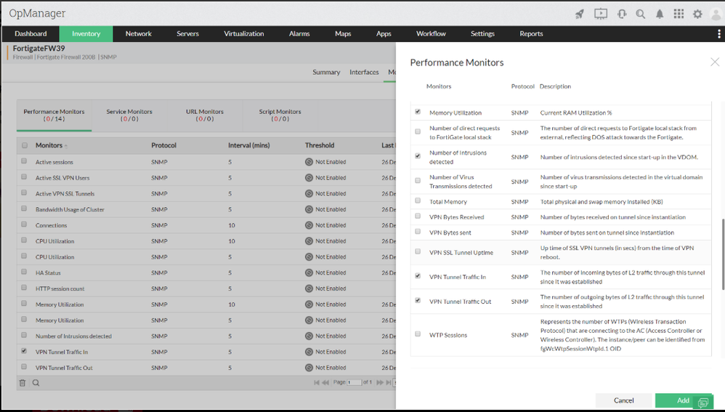725x412 pixels.
Task: Close the Performance Monitors panel
Action: [715, 62]
